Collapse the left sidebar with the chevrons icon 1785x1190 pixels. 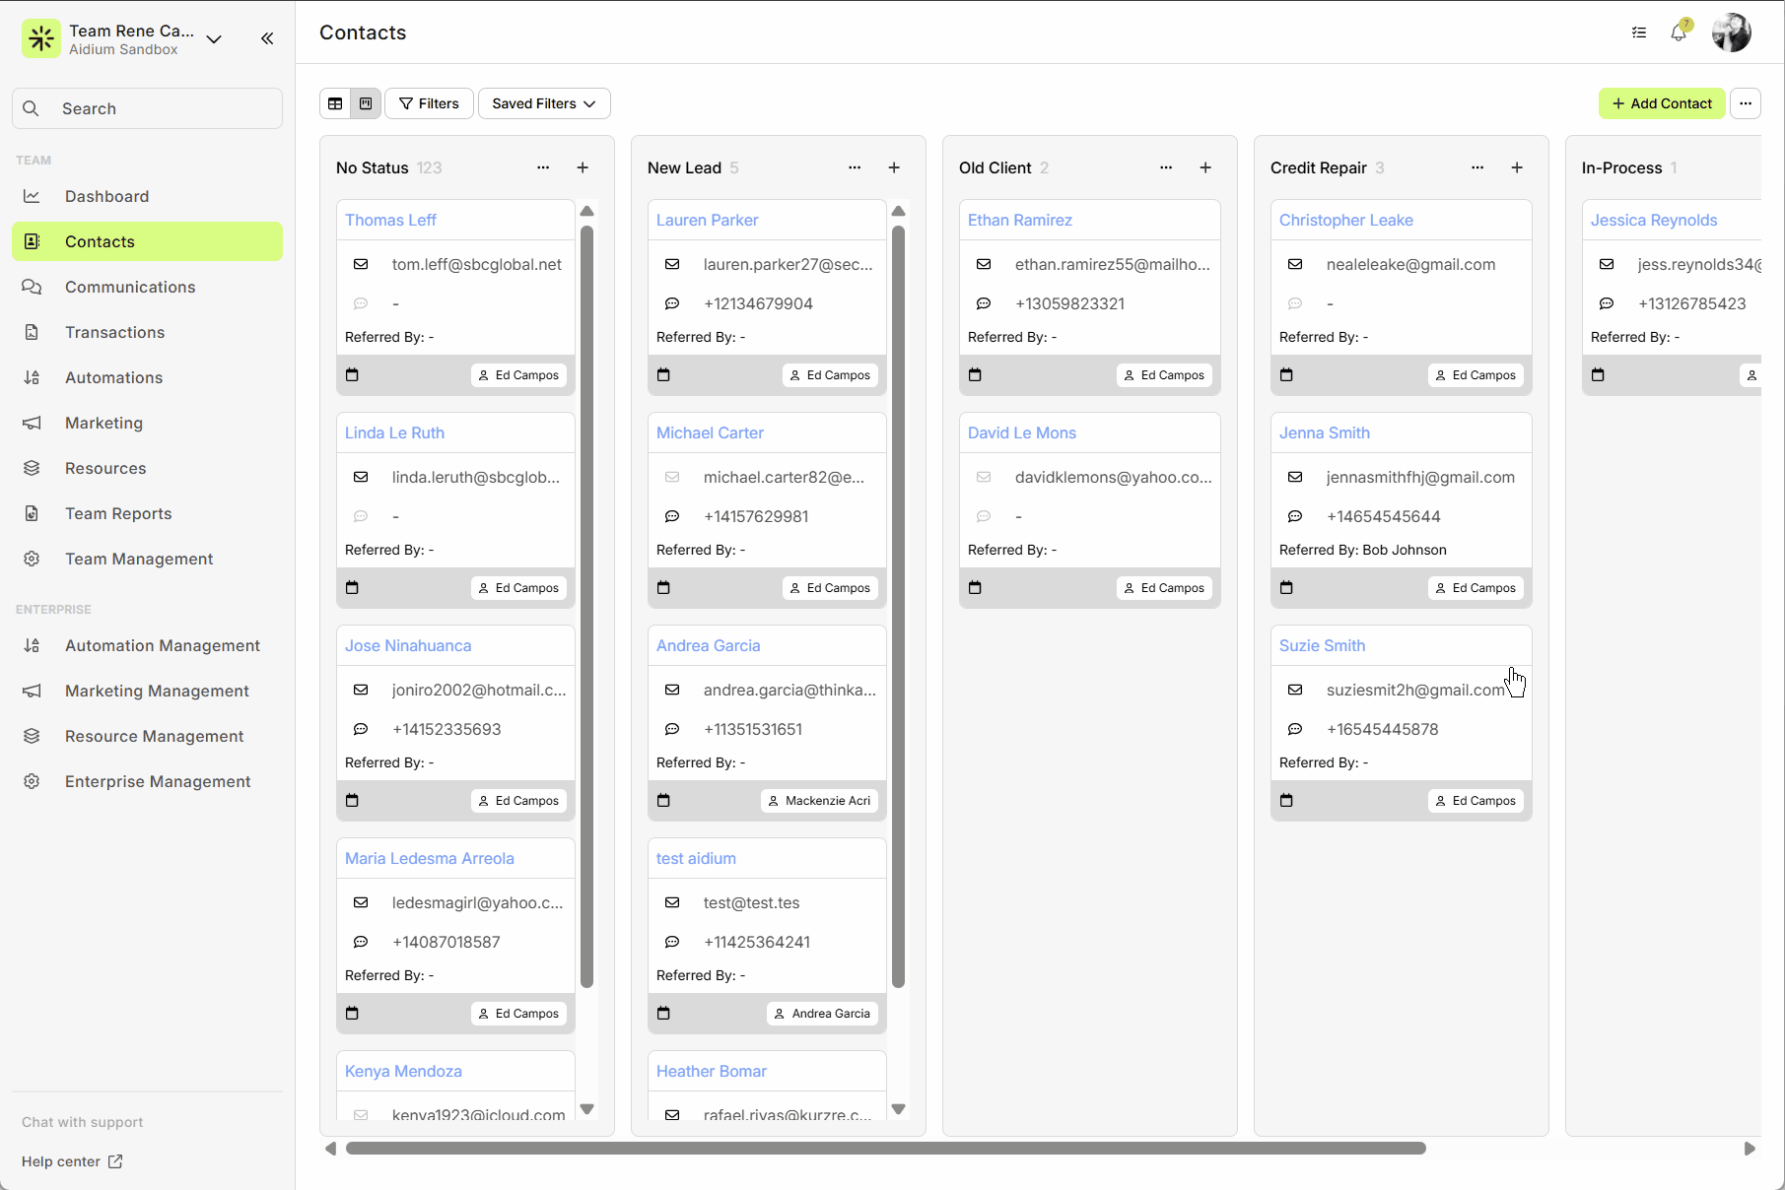pos(266,38)
